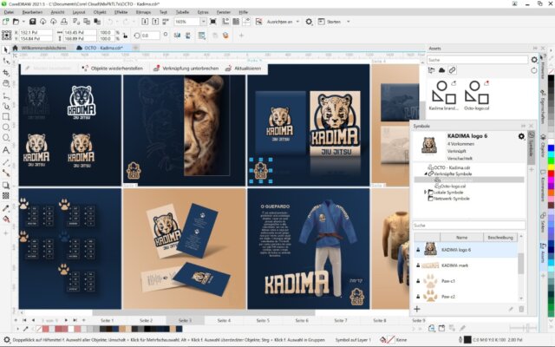The width and height of the screenshot is (555, 347).
Task: Open the Fenster menu
Action: point(224,12)
